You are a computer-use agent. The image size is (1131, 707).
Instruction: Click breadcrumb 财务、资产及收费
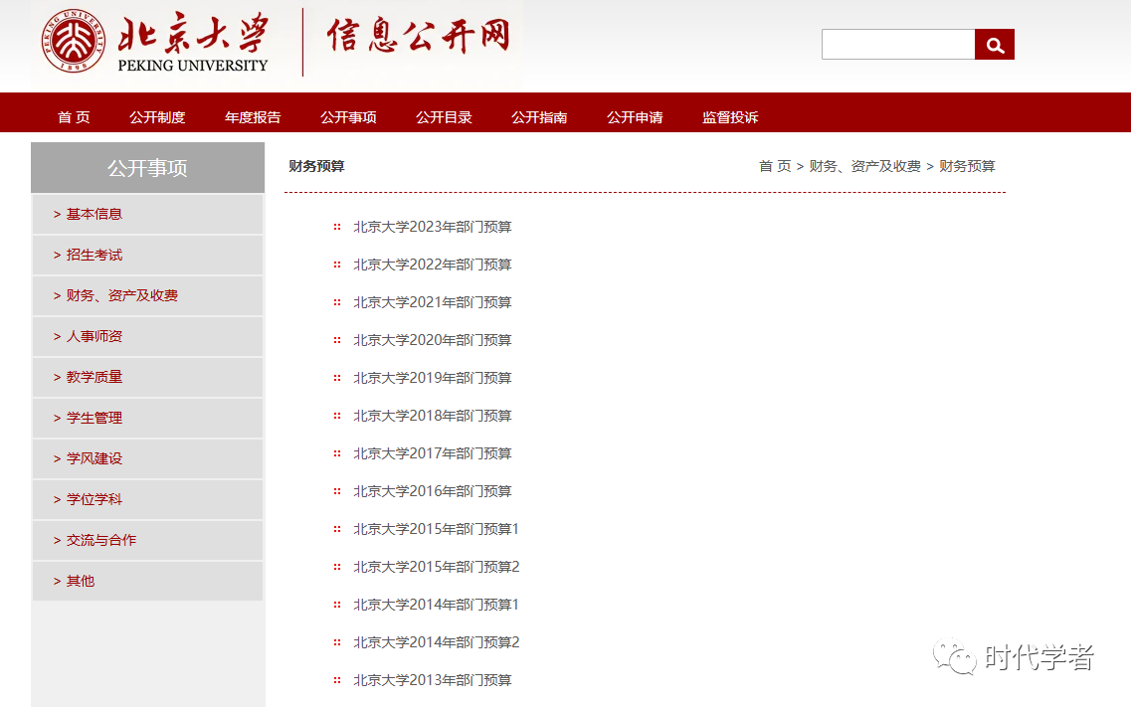click(864, 166)
